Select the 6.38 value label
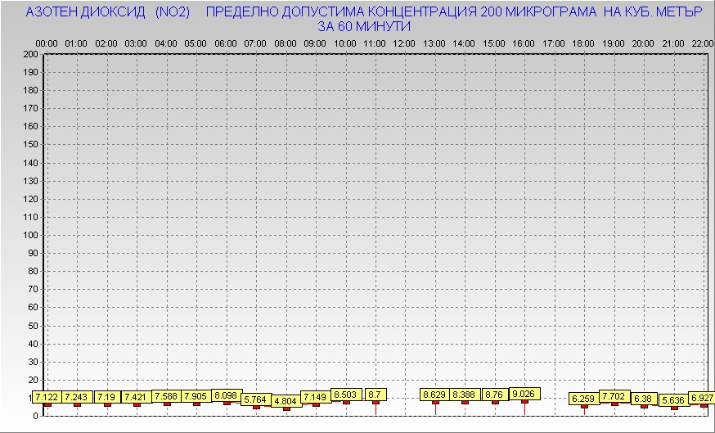 click(644, 399)
